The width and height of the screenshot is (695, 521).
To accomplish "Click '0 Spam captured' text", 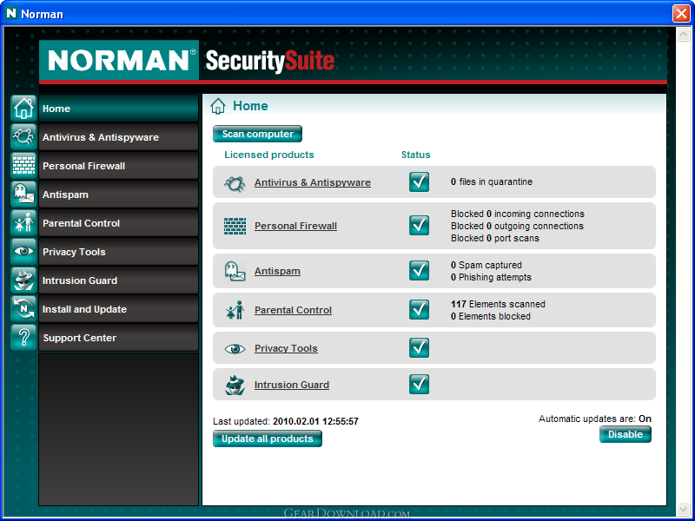I will 486,265.
